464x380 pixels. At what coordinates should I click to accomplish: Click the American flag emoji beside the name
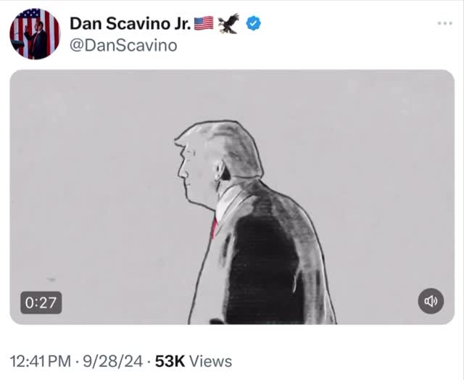coord(204,23)
